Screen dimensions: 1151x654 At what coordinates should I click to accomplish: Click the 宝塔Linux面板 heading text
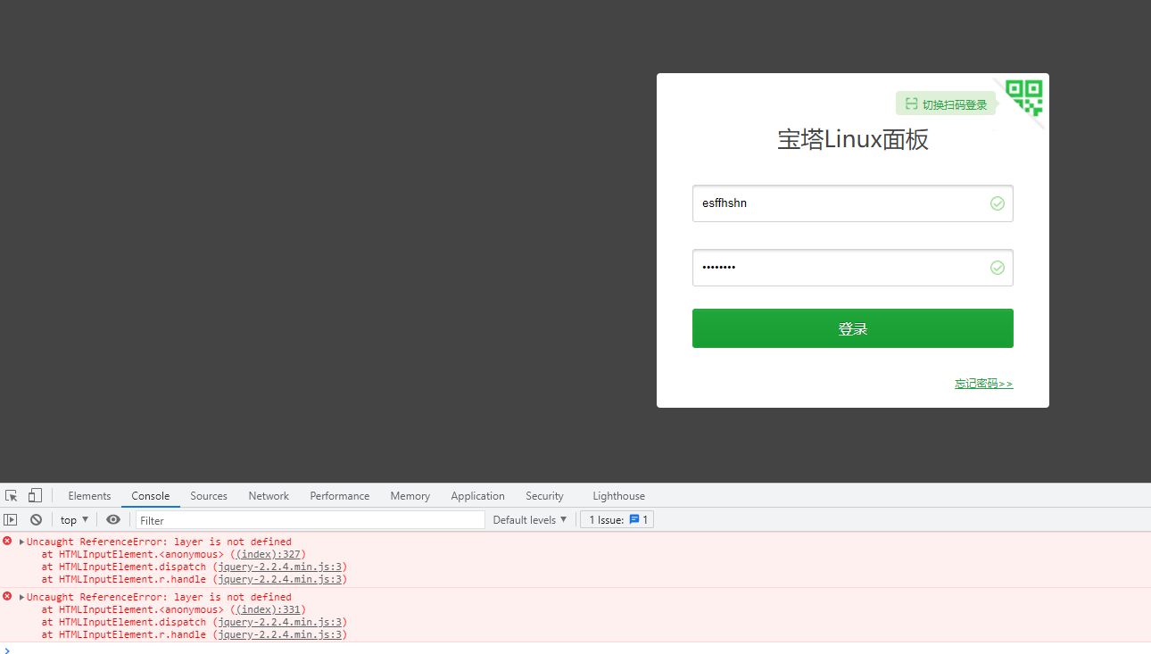pyautogui.click(x=853, y=140)
